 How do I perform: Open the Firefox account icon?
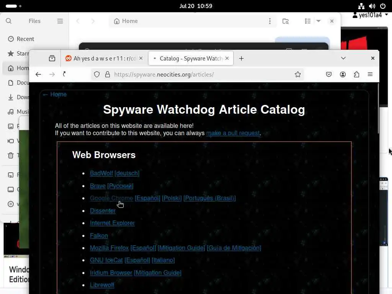[343, 74]
